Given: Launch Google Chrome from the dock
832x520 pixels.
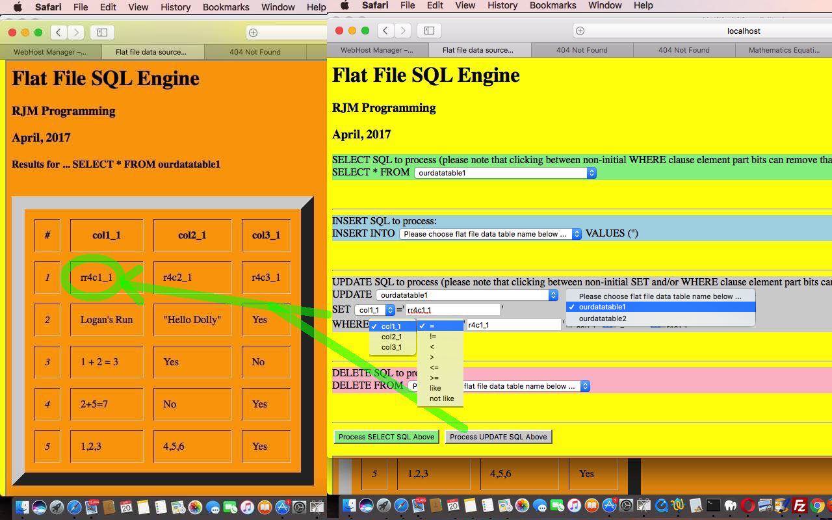Looking at the screenshot, I should pyautogui.click(x=818, y=506).
